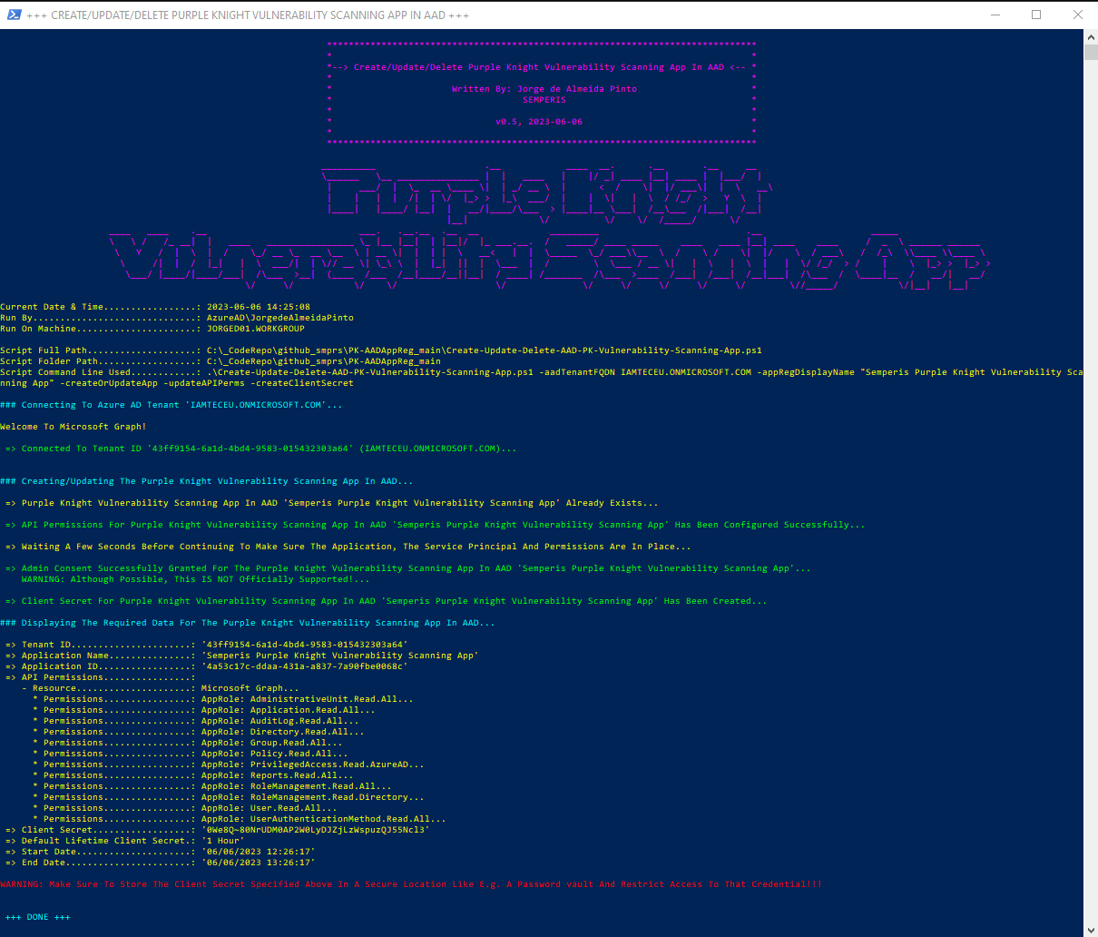Screen dimensions: 1098x937
Task: Click the 'UserAuthenticationMethod.Read.All' permission line
Action: click(x=239, y=819)
